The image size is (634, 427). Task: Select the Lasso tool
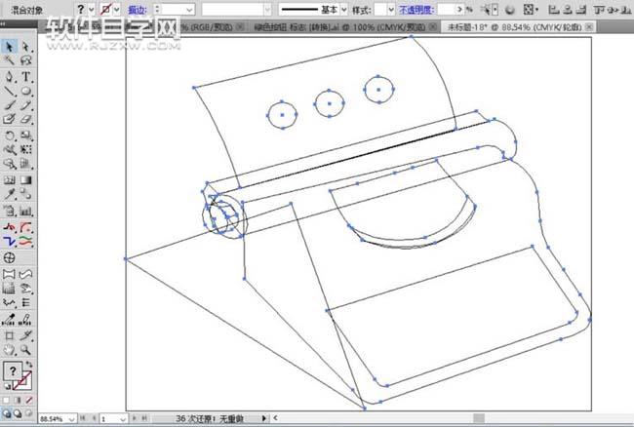tap(26, 60)
